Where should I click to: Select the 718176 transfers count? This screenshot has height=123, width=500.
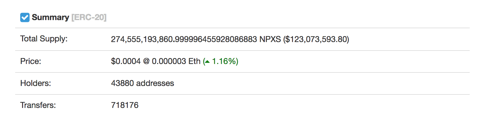tap(125, 105)
